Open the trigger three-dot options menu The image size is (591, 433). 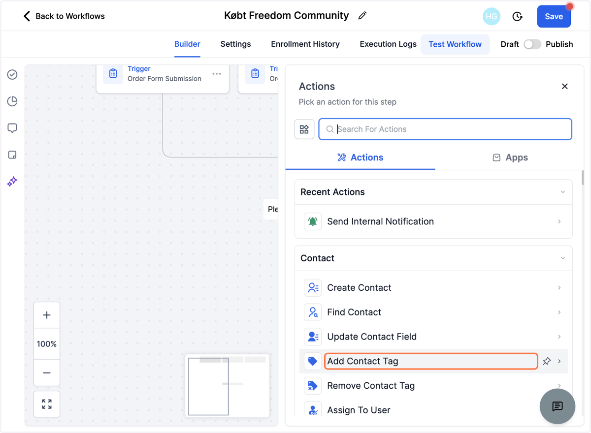coord(217,74)
